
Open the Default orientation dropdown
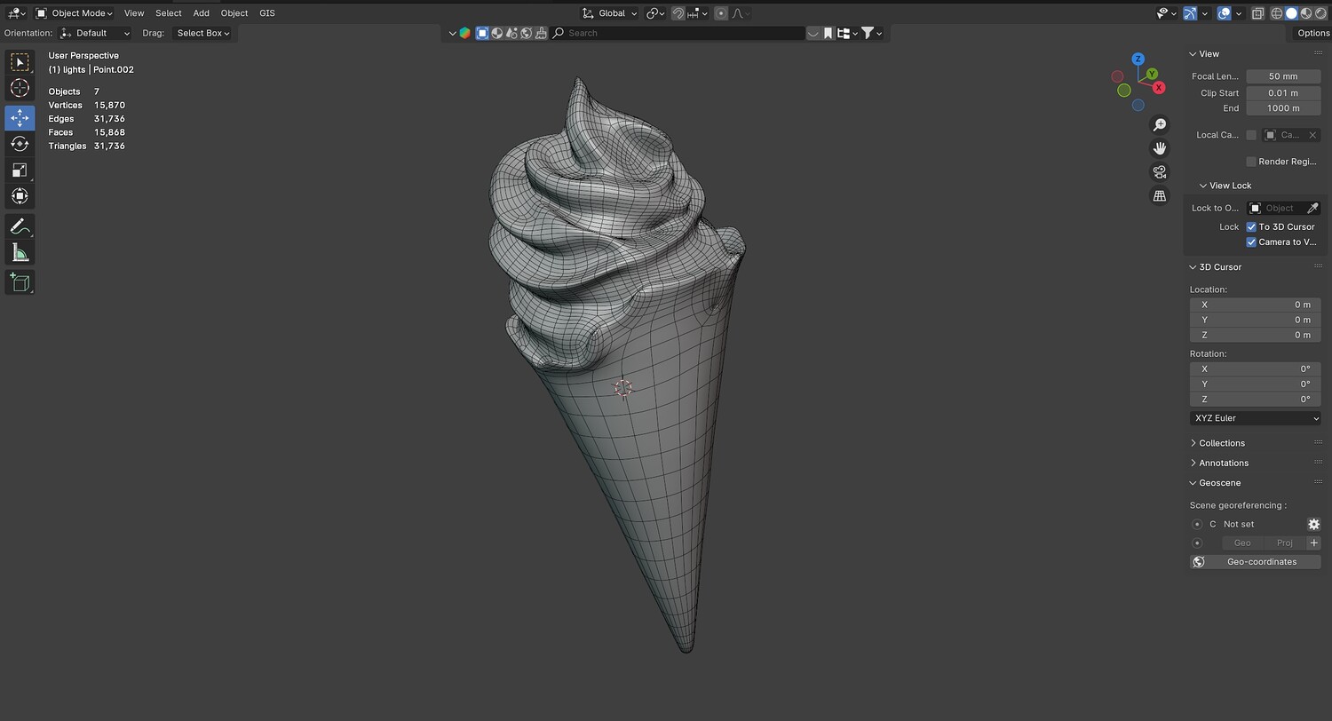(95, 33)
